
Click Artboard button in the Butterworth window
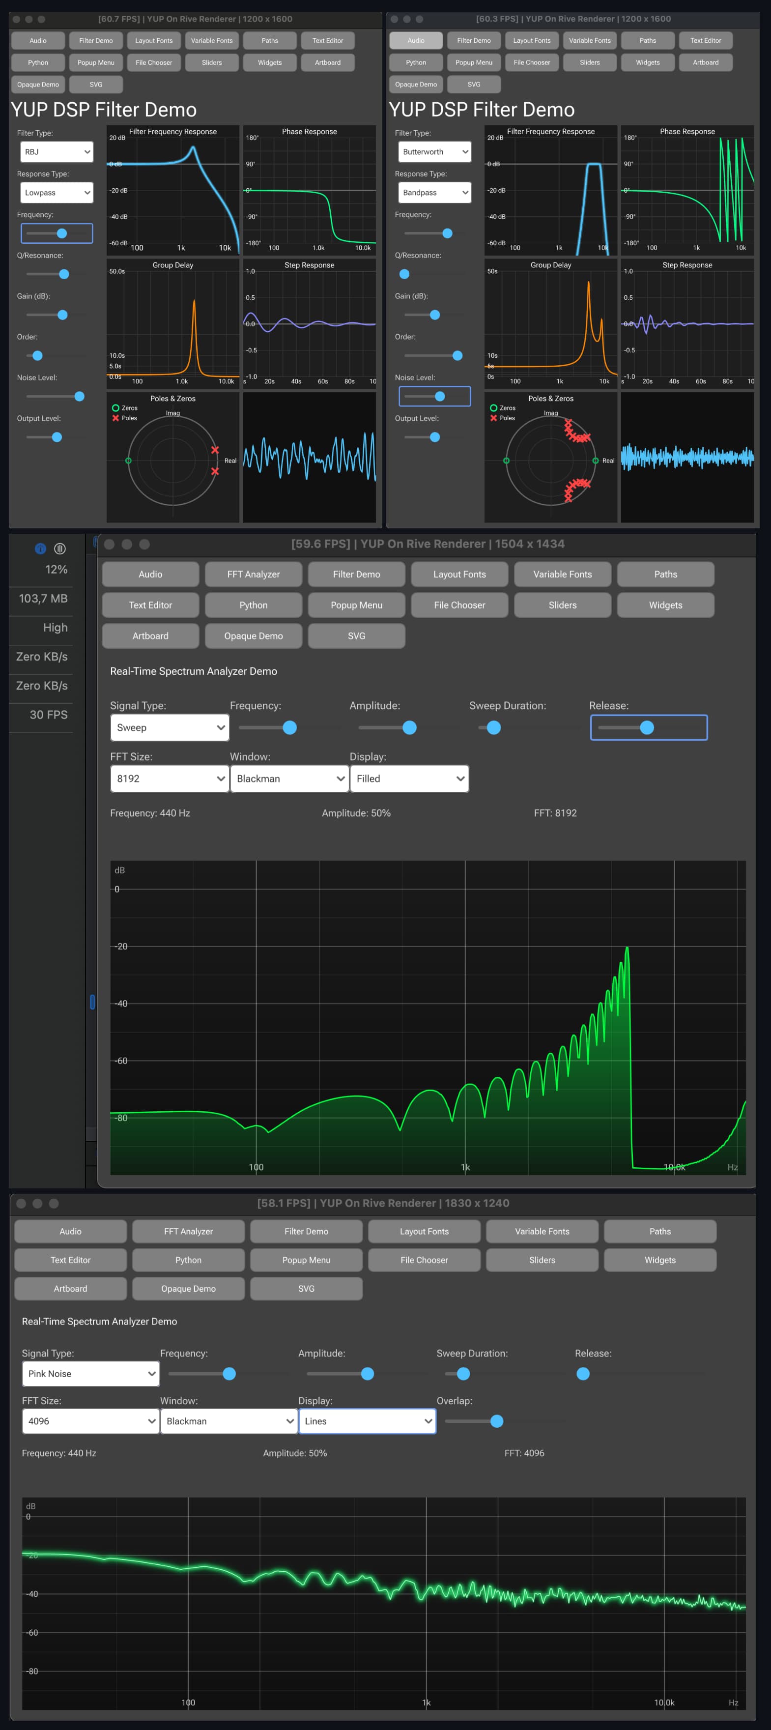(706, 62)
